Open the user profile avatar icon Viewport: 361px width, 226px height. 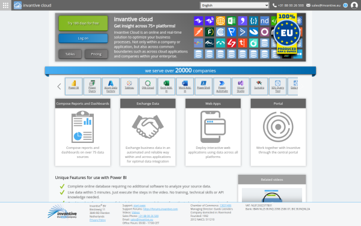354,5
